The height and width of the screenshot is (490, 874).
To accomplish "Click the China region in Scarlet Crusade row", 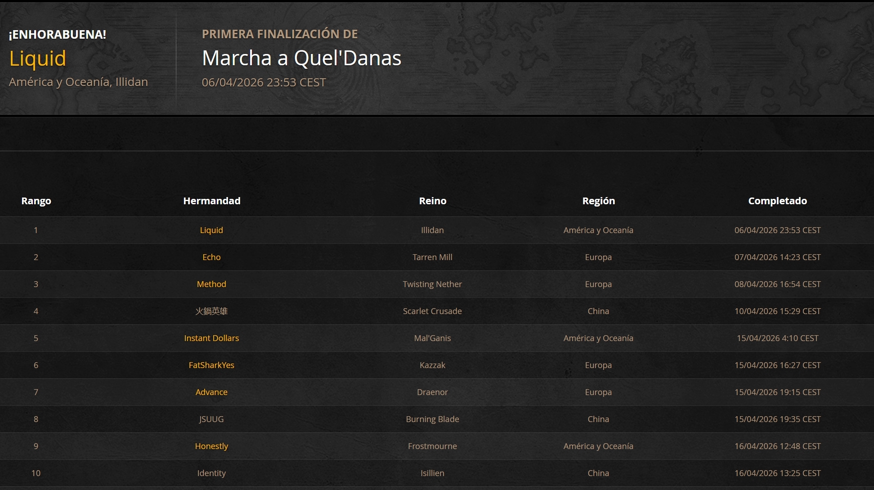I will [x=598, y=311].
